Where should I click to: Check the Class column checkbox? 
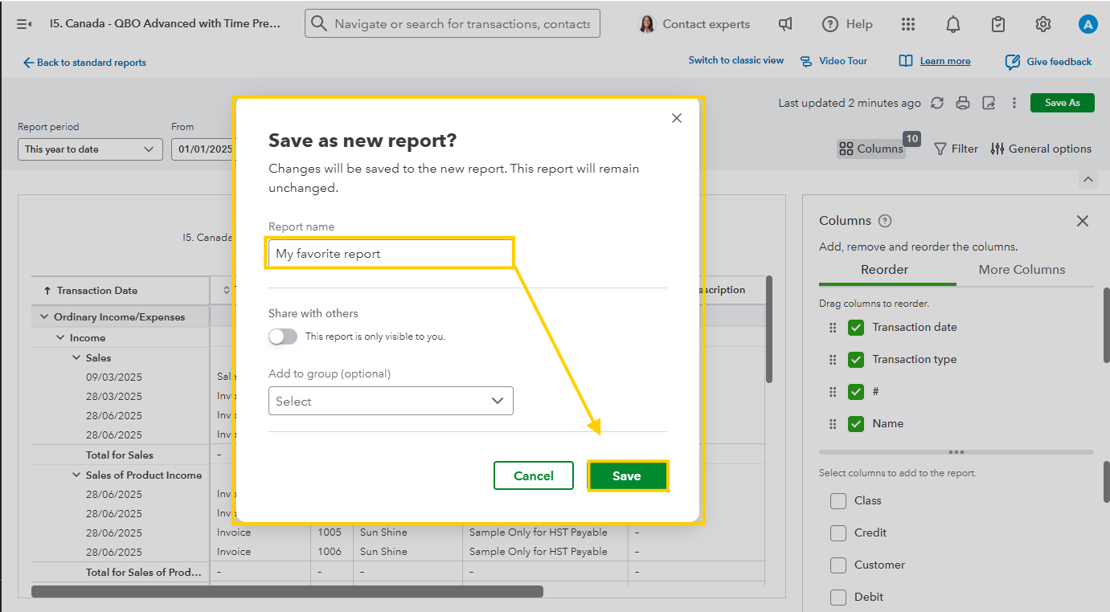click(838, 501)
